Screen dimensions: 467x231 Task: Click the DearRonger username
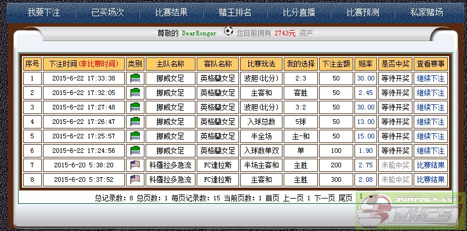point(199,34)
